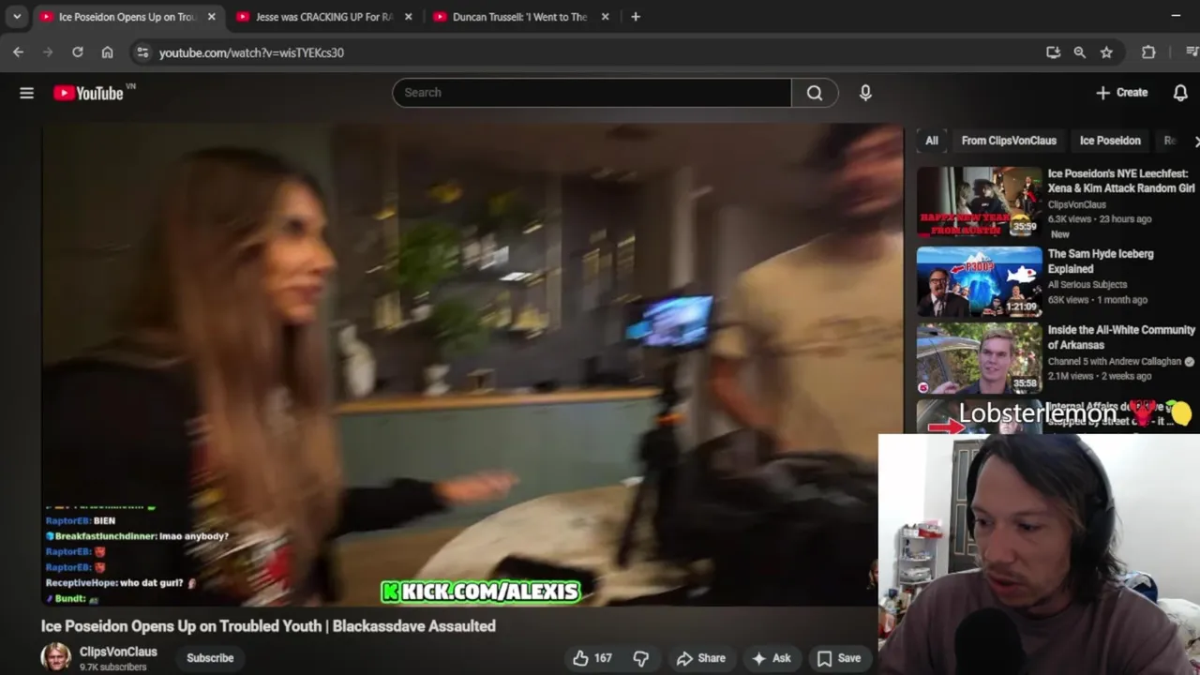
Task: Switch to the Ice Poseidon Opens Up tab
Action: [127, 17]
